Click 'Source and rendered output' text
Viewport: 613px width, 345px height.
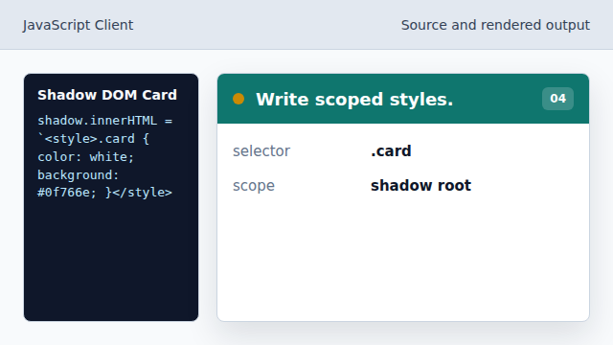(495, 25)
